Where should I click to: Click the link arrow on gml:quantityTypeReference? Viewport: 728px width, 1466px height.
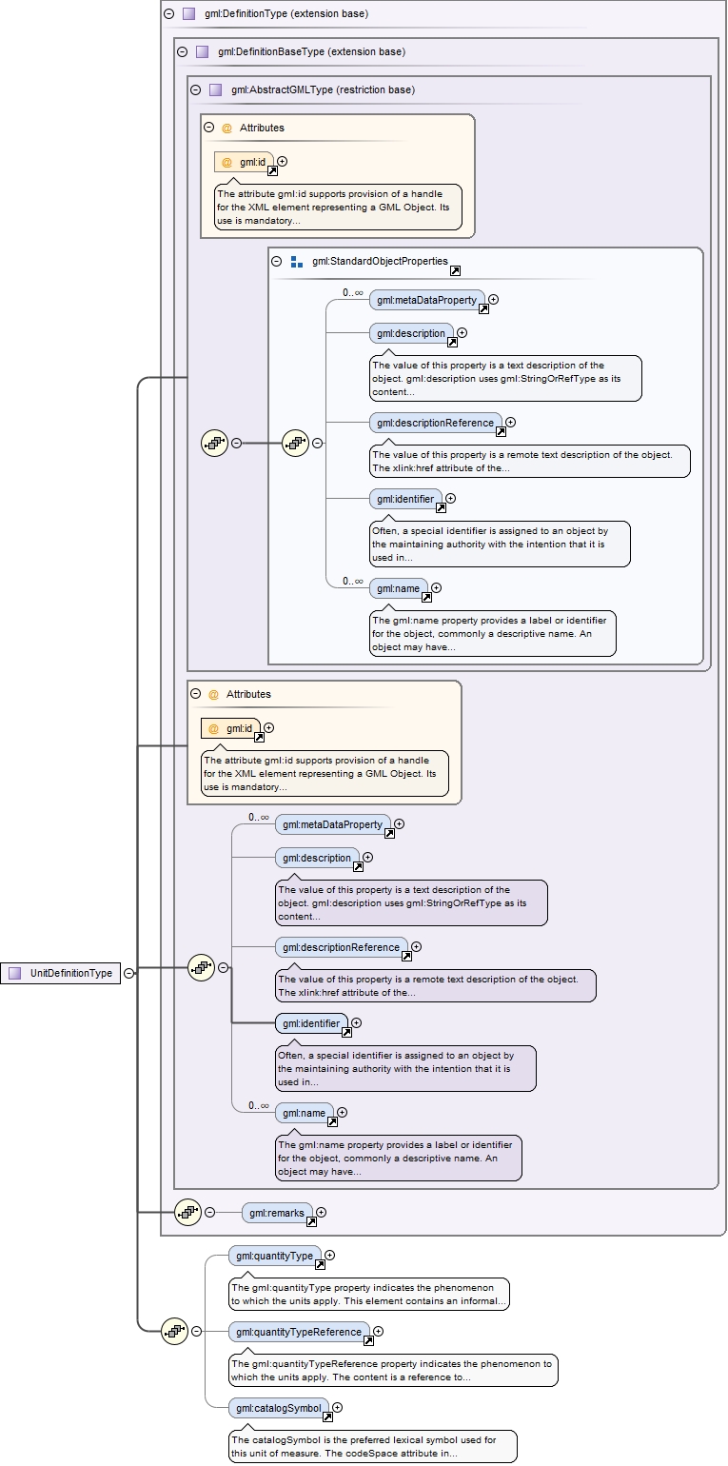click(368, 1340)
